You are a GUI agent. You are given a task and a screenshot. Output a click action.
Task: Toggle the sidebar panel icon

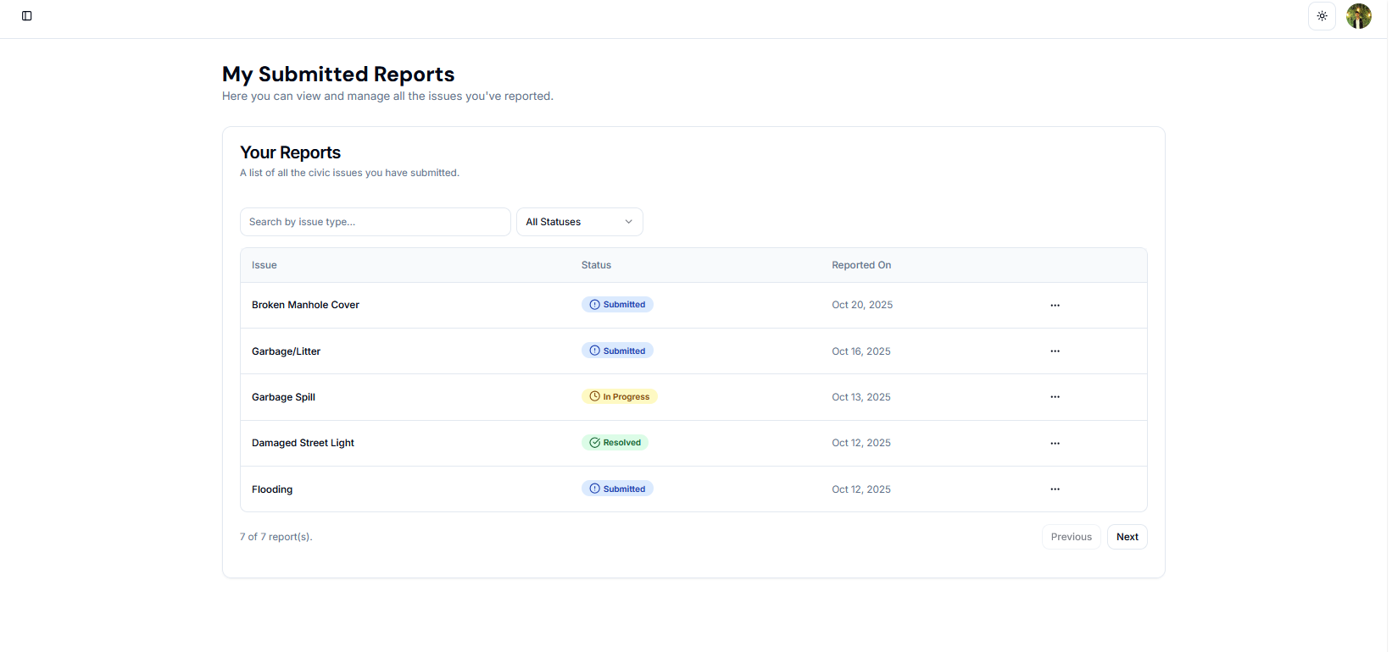27,16
